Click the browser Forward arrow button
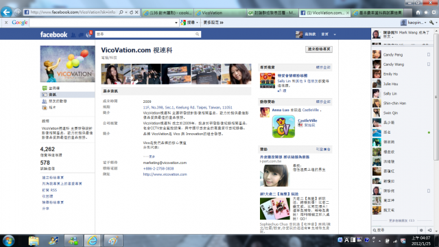 coord(17,12)
